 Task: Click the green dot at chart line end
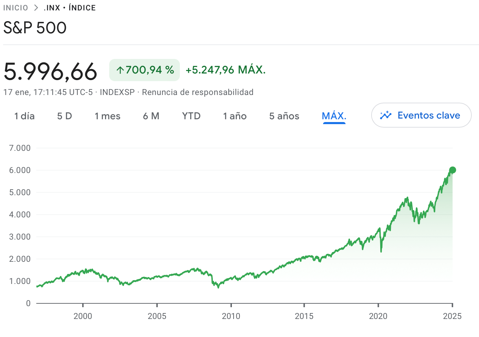[x=452, y=170]
